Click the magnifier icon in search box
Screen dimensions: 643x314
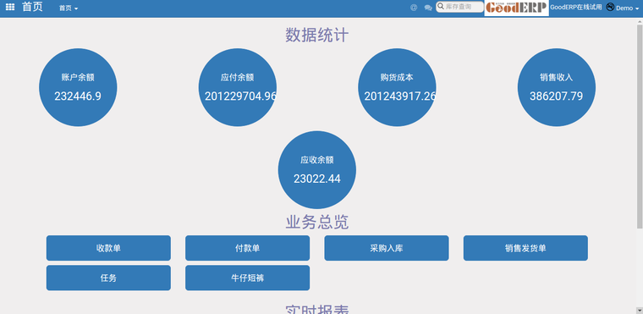pos(441,6)
